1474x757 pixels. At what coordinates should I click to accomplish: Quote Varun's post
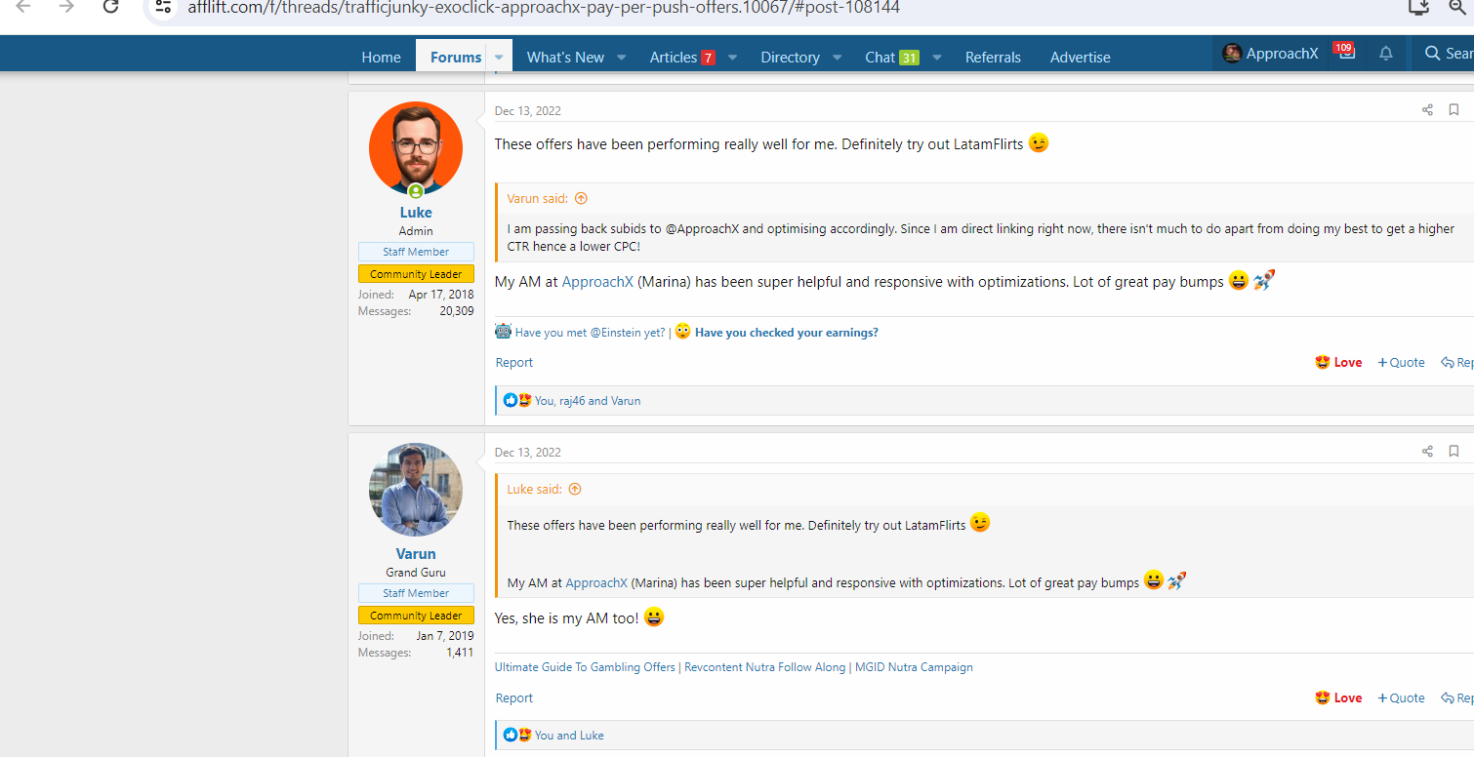[x=1402, y=697]
